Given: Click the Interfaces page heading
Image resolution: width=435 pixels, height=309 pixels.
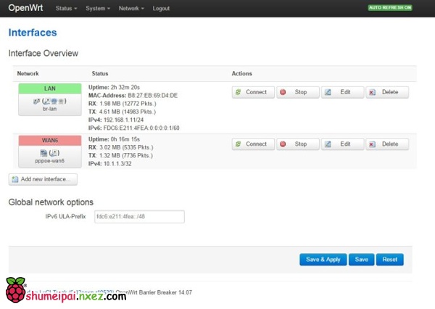Looking at the screenshot, I should coord(33,33).
